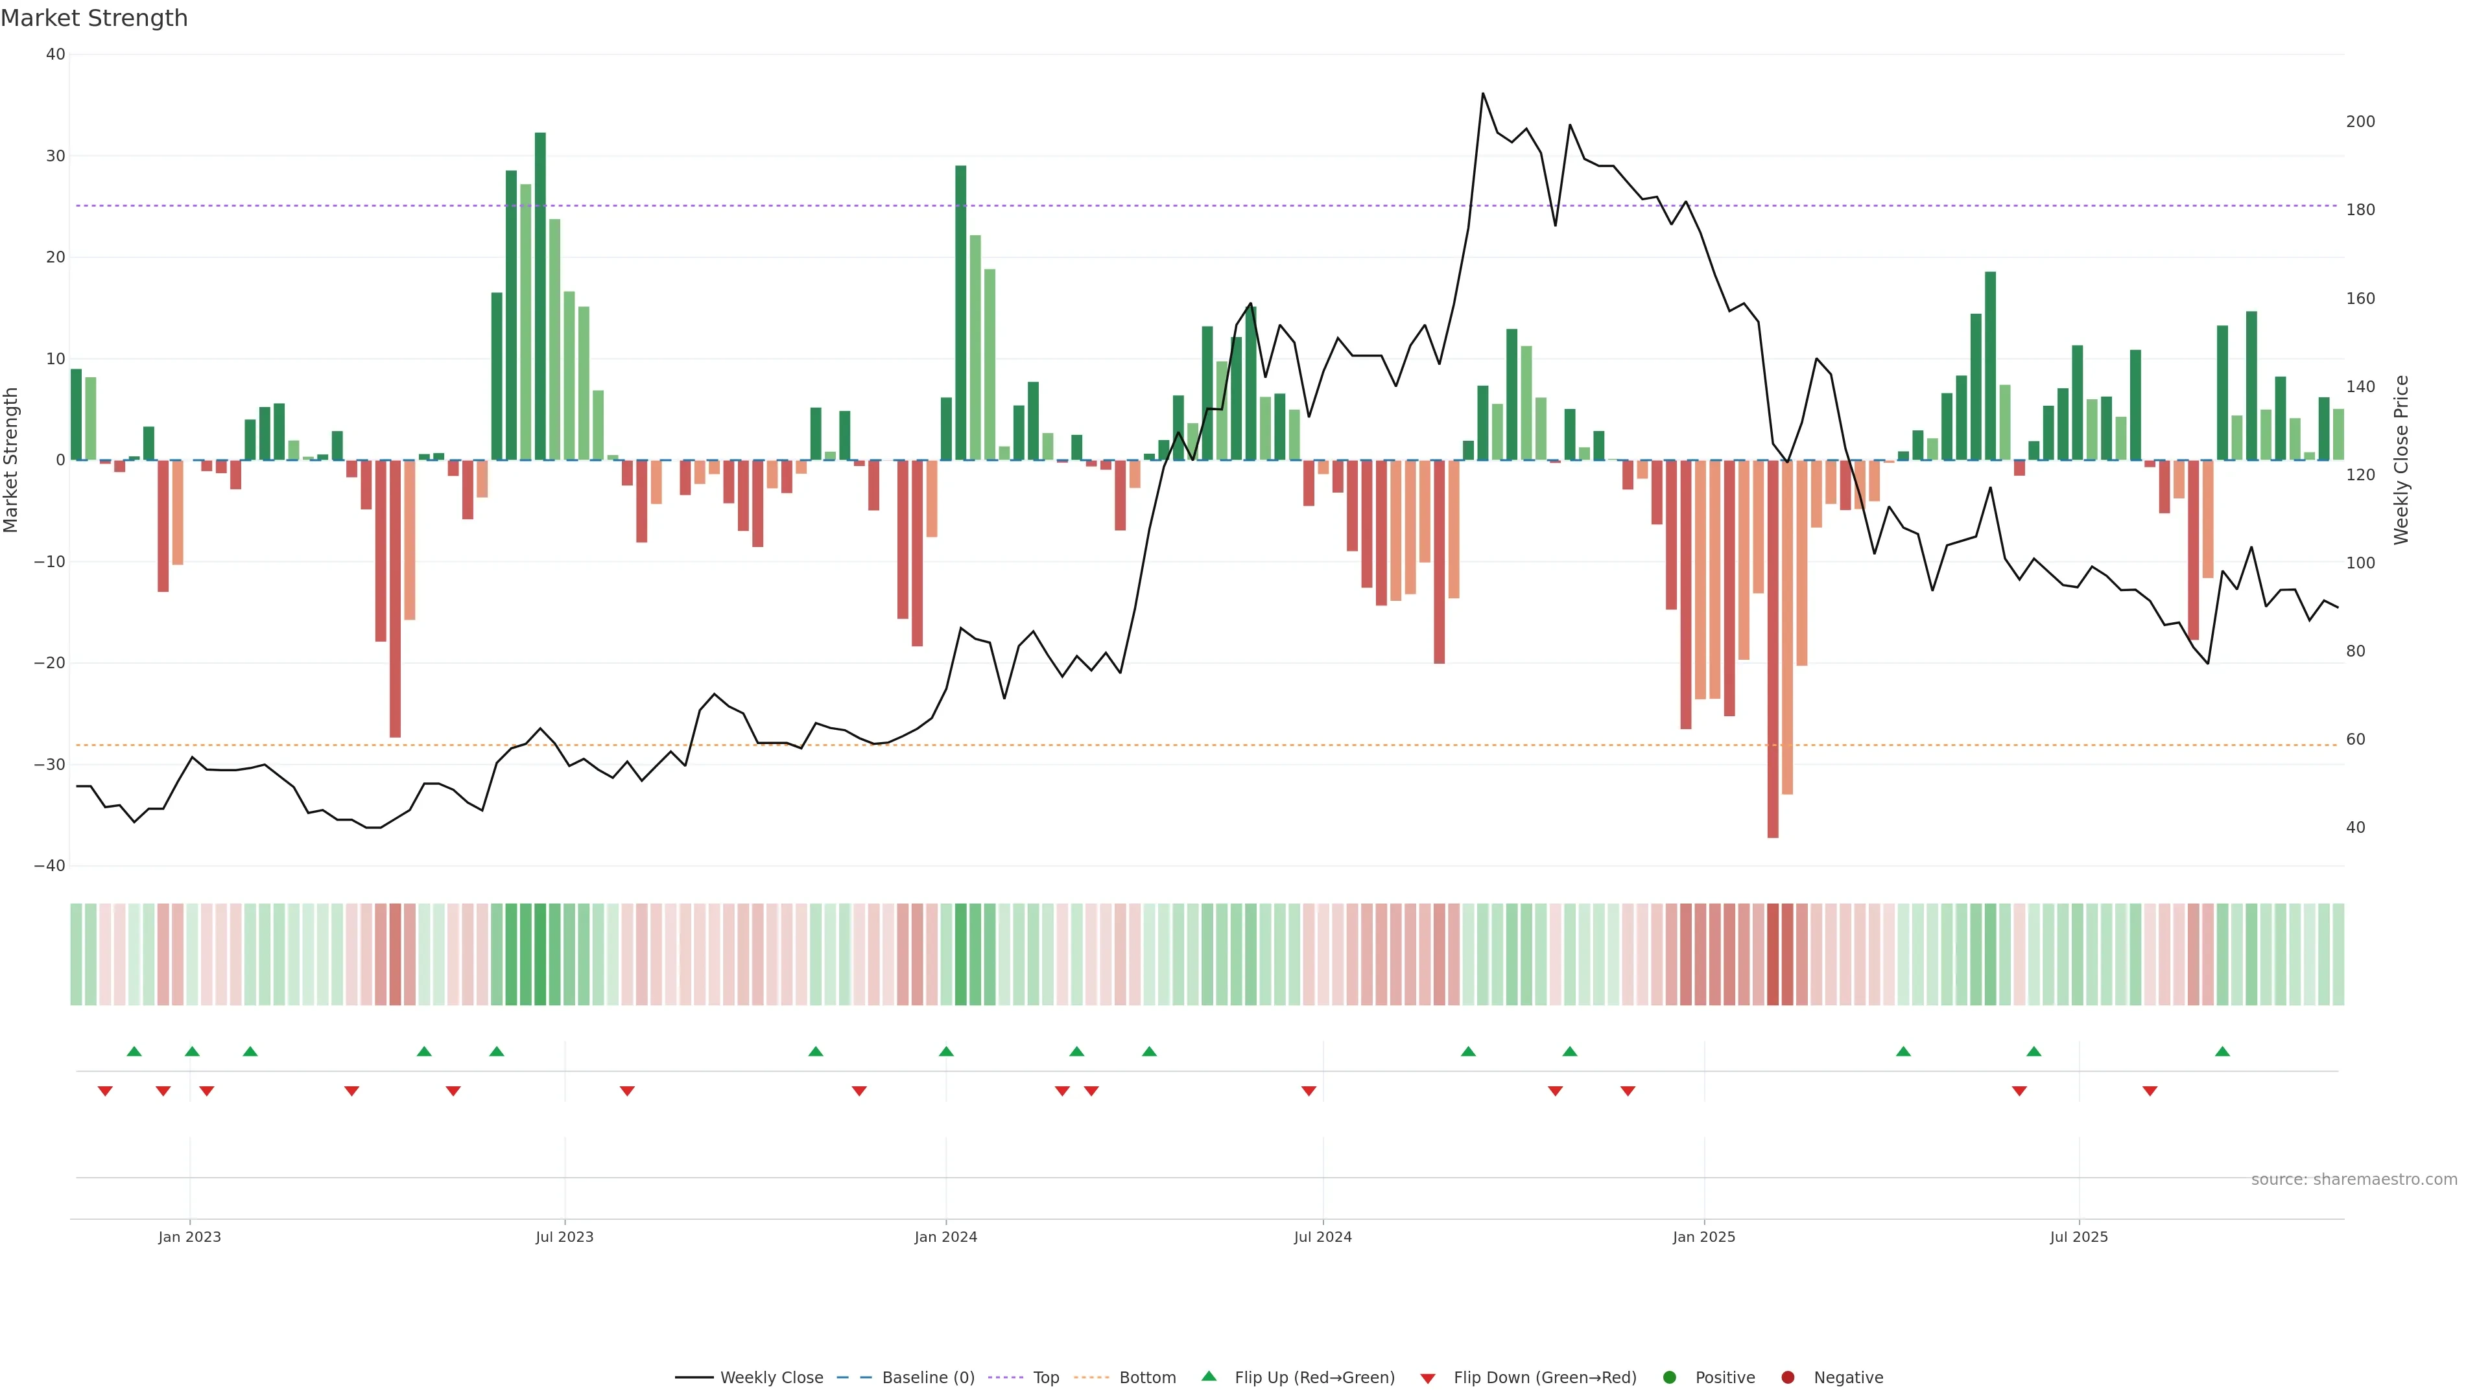The height and width of the screenshot is (1400, 2490).
Task: Select the rightmost green flip-up triangle marker
Action: coord(2222,1051)
